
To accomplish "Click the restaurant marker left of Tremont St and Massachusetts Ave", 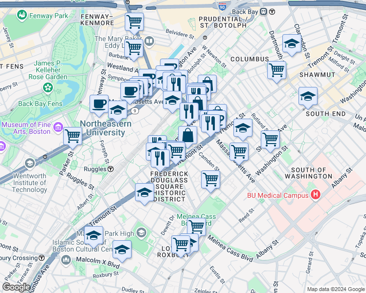I will coord(210,125).
